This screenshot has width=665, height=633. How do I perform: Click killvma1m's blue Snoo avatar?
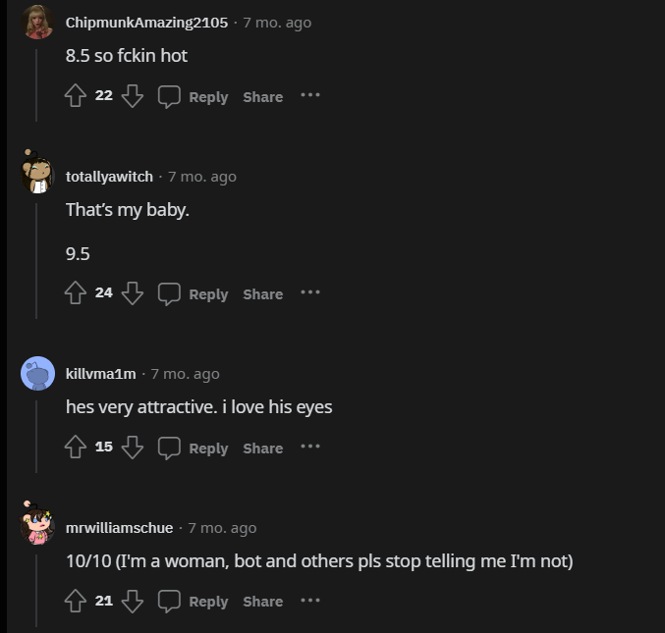coord(37,373)
